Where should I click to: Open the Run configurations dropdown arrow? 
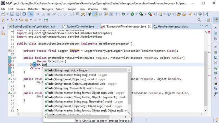(x=137, y=14)
